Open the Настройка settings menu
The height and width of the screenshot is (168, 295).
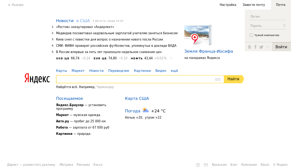pos(228,5)
